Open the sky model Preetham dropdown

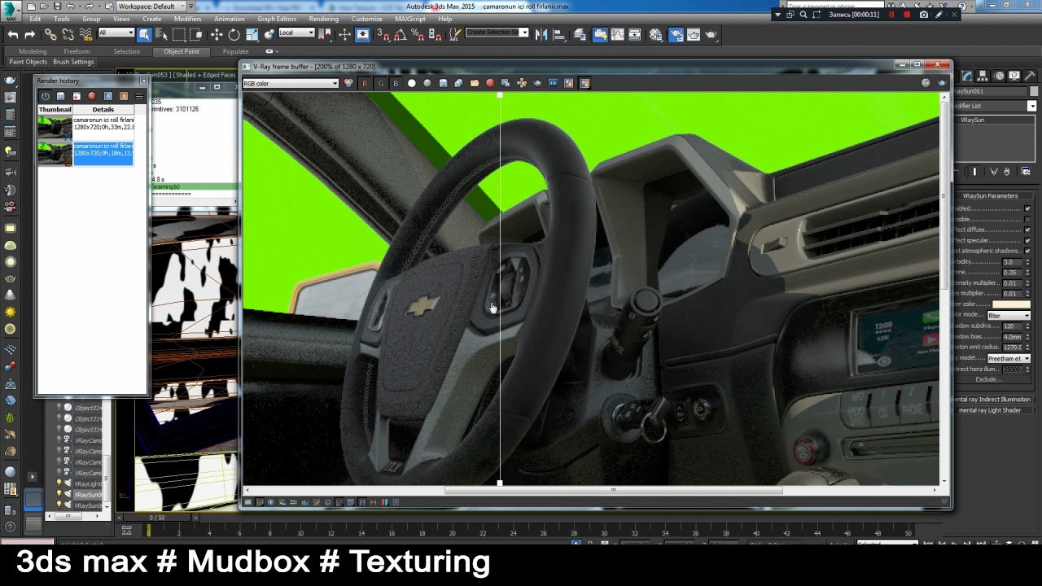(x=1009, y=358)
